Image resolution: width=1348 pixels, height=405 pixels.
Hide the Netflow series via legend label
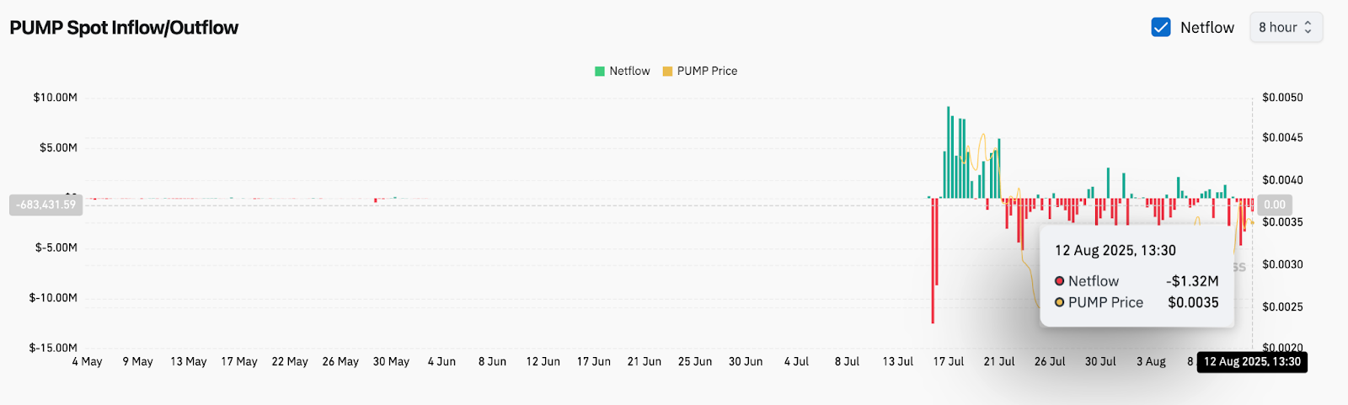click(629, 72)
